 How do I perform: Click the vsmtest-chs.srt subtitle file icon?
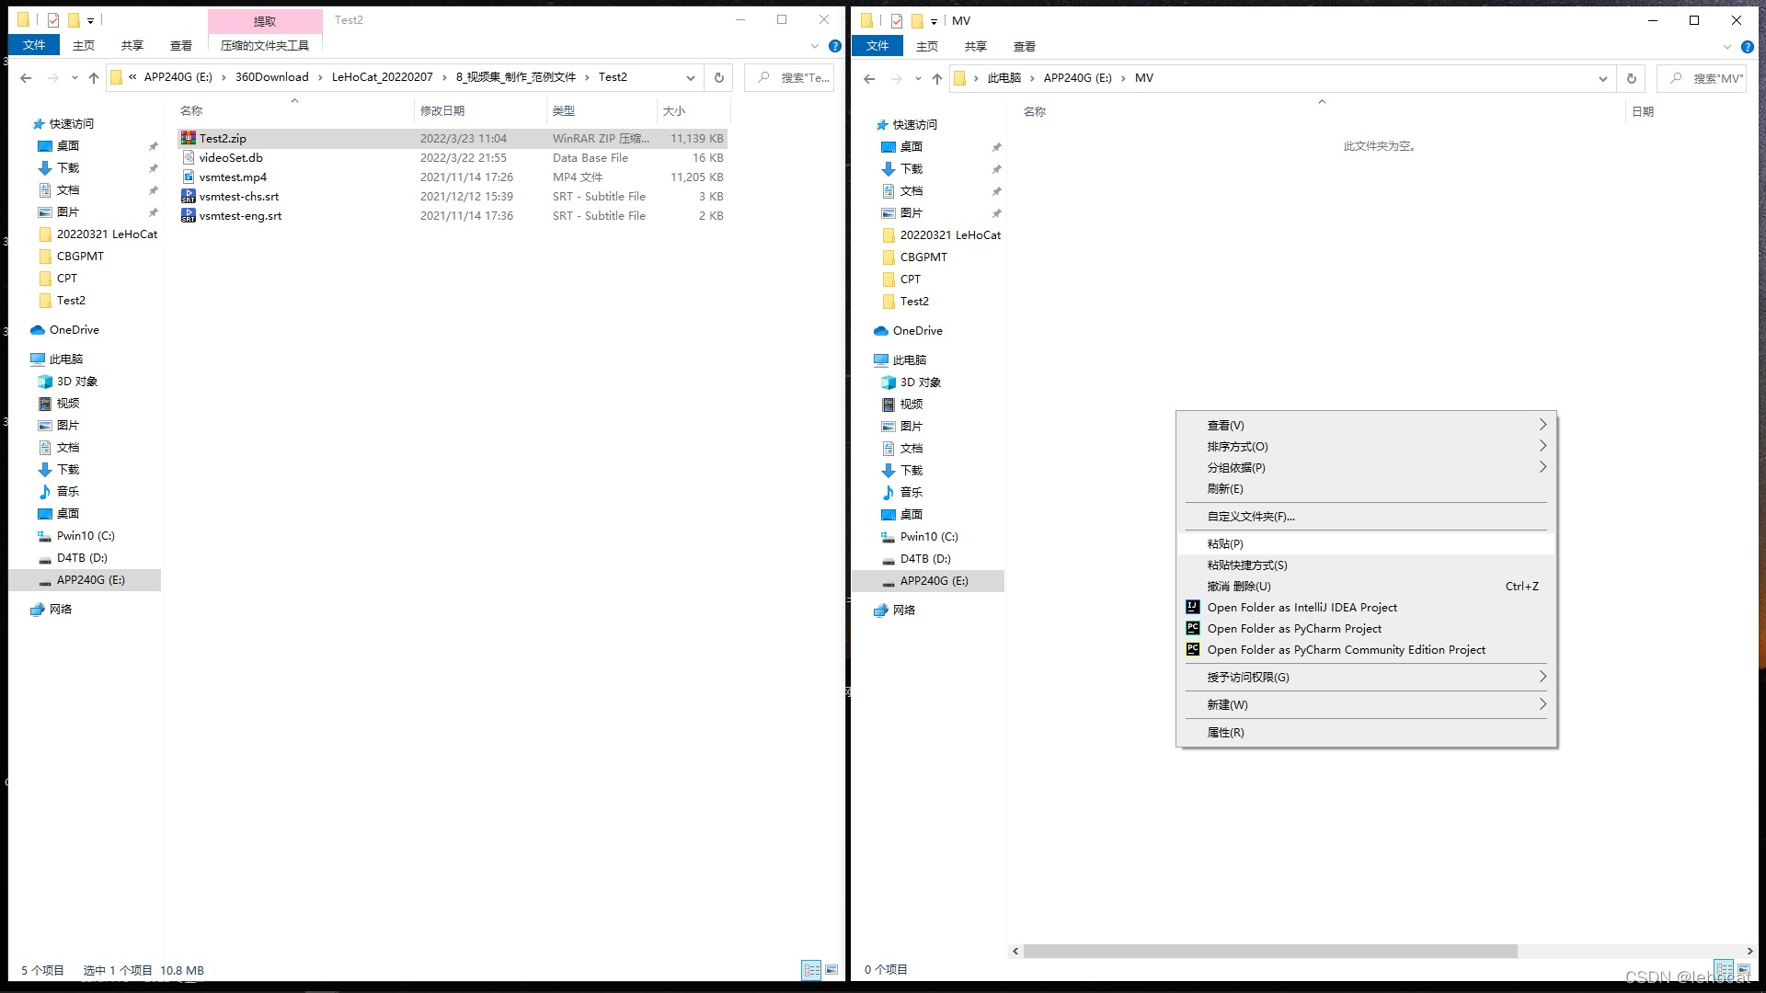coord(188,196)
